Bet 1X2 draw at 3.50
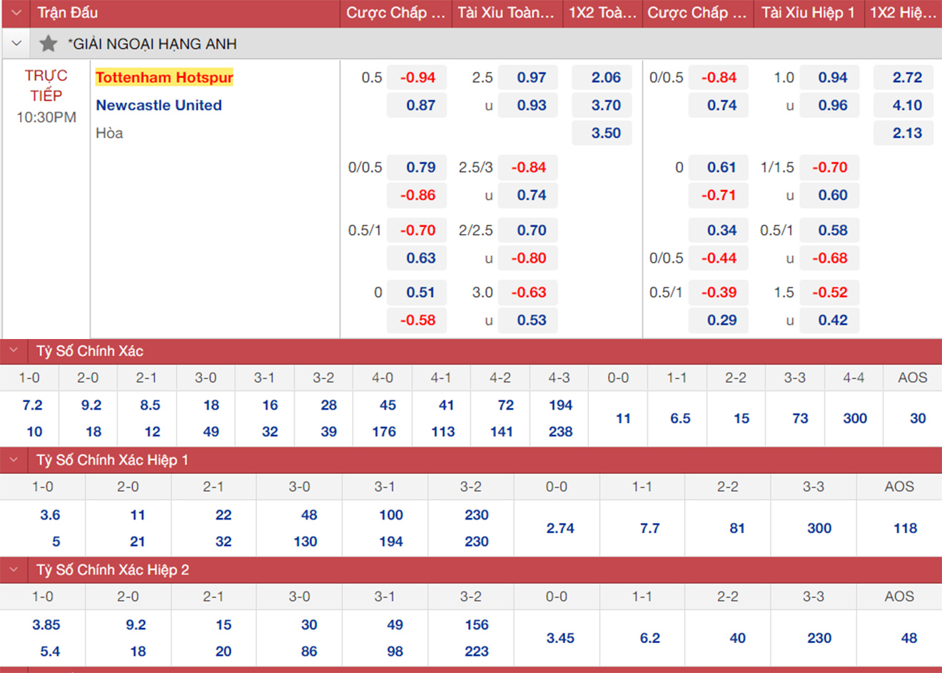 602,133
